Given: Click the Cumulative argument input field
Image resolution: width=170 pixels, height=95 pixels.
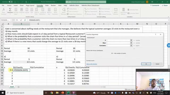Looking at the screenshot, I should [118, 46].
